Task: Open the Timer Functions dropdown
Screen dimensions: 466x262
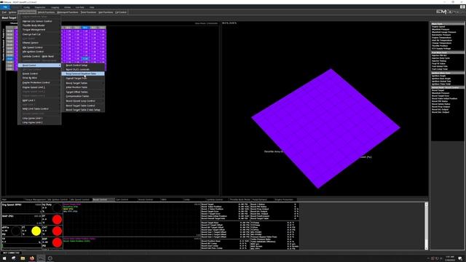Action: coord(88,12)
